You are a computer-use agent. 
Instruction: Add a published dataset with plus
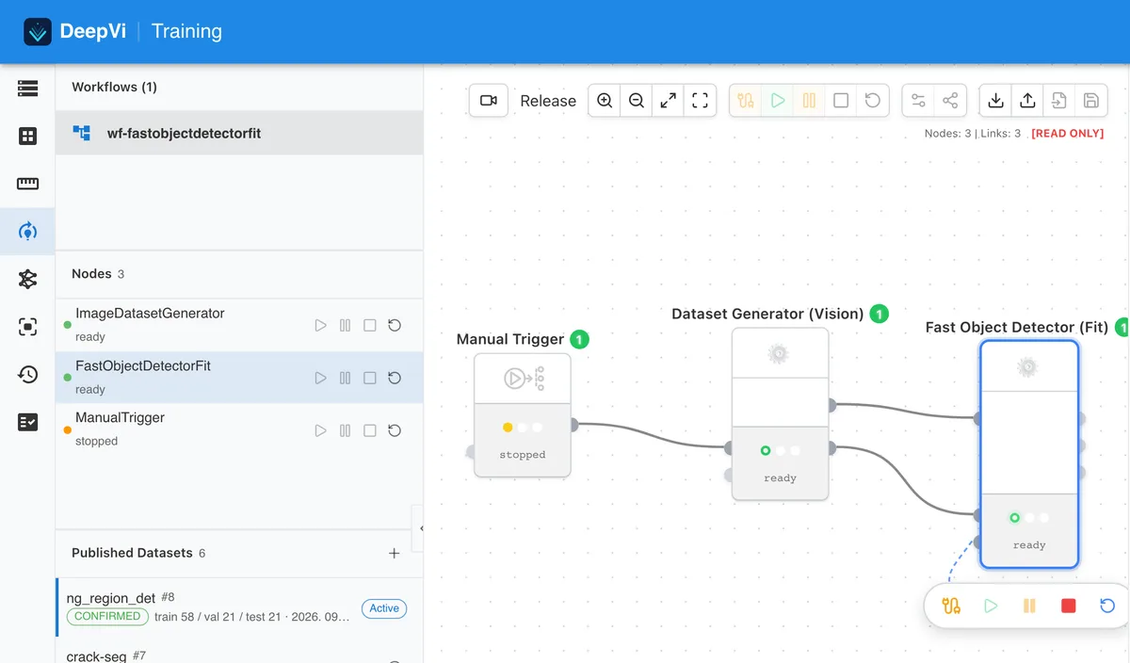coord(395,554)
